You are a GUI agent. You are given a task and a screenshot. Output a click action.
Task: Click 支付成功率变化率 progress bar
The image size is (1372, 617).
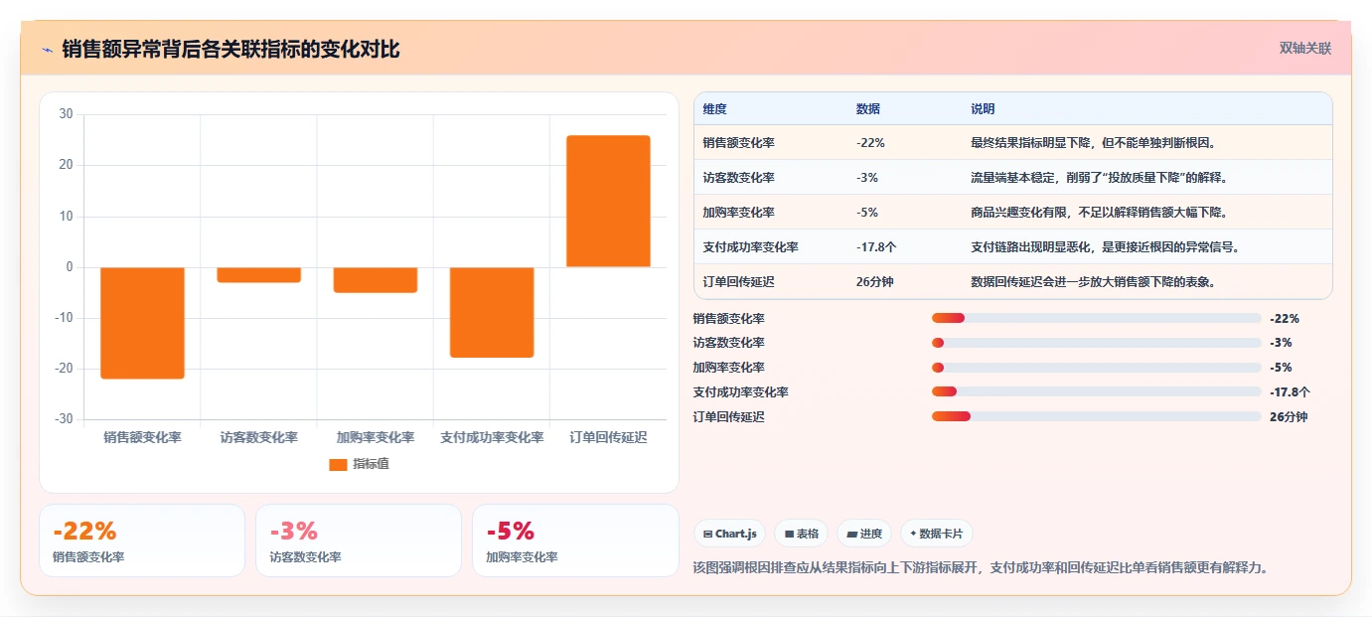coord(1096,392)
